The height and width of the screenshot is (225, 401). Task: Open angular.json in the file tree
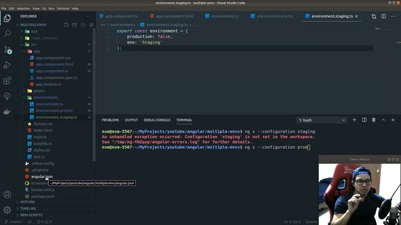click(x=42, y=176)
